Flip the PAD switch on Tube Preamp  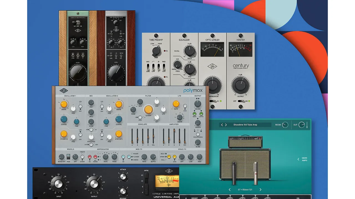(x=164, y=67)
